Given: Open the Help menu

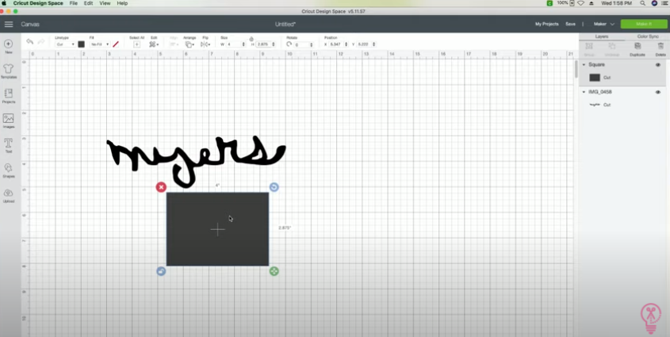Looking at the screenshot, I should pyautogui.click(x=122, y=3).
